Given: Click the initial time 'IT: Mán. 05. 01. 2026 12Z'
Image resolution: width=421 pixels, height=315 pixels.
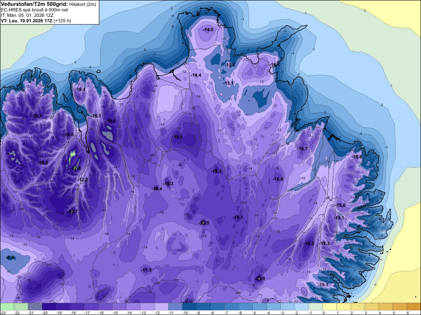Looking at the screenshot, I should [x=27, y=15].
